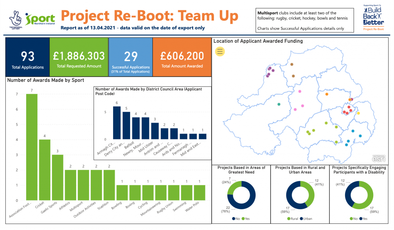Click the Cricket bar in sport chart
The width and height of the screenshot is (394, 230).
coord(45,170)
